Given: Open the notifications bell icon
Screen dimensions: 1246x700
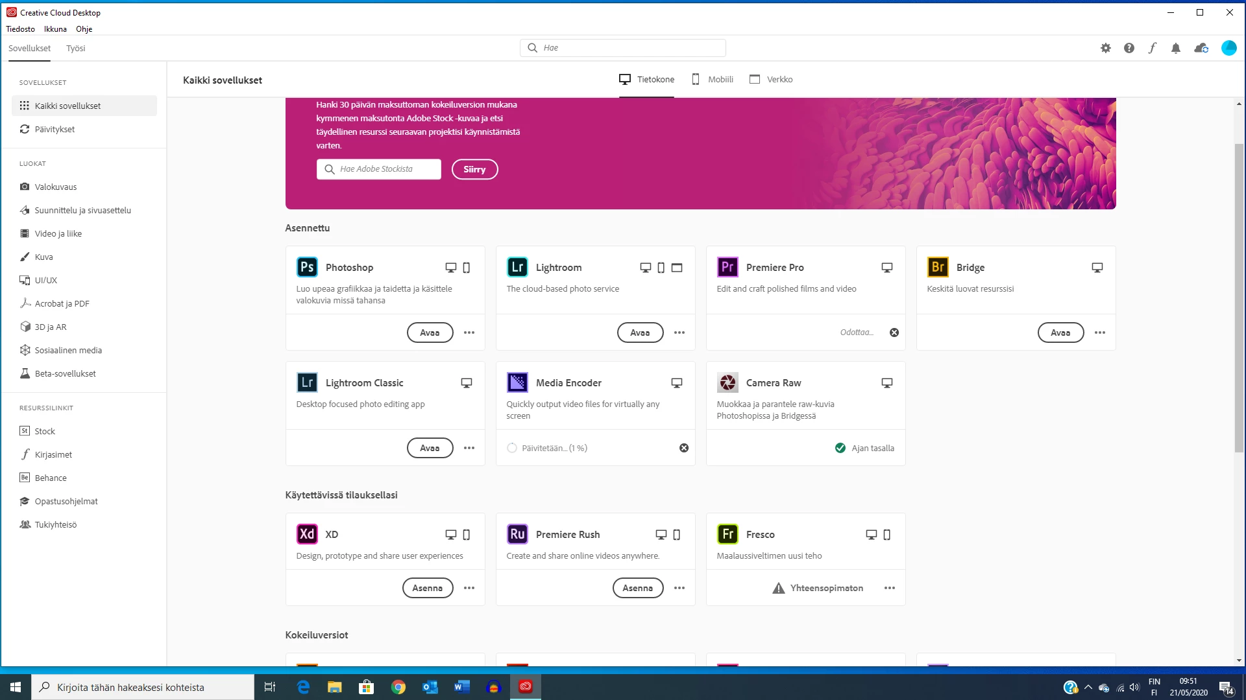Looking at the screenshot, I should coord(1175,48).
